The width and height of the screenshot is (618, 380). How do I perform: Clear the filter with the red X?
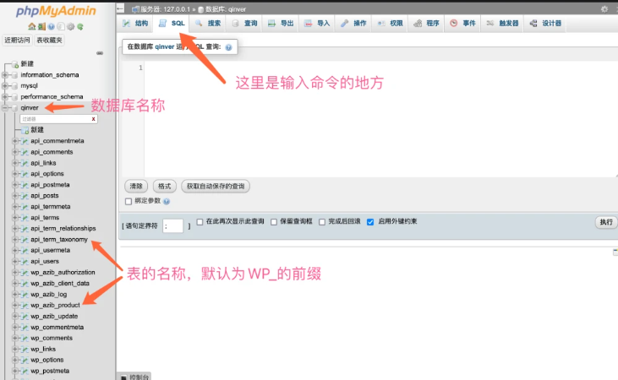pos(93,119)
